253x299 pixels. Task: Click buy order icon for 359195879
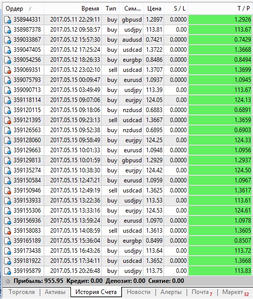pyautogui.click(x=8, y=271)
